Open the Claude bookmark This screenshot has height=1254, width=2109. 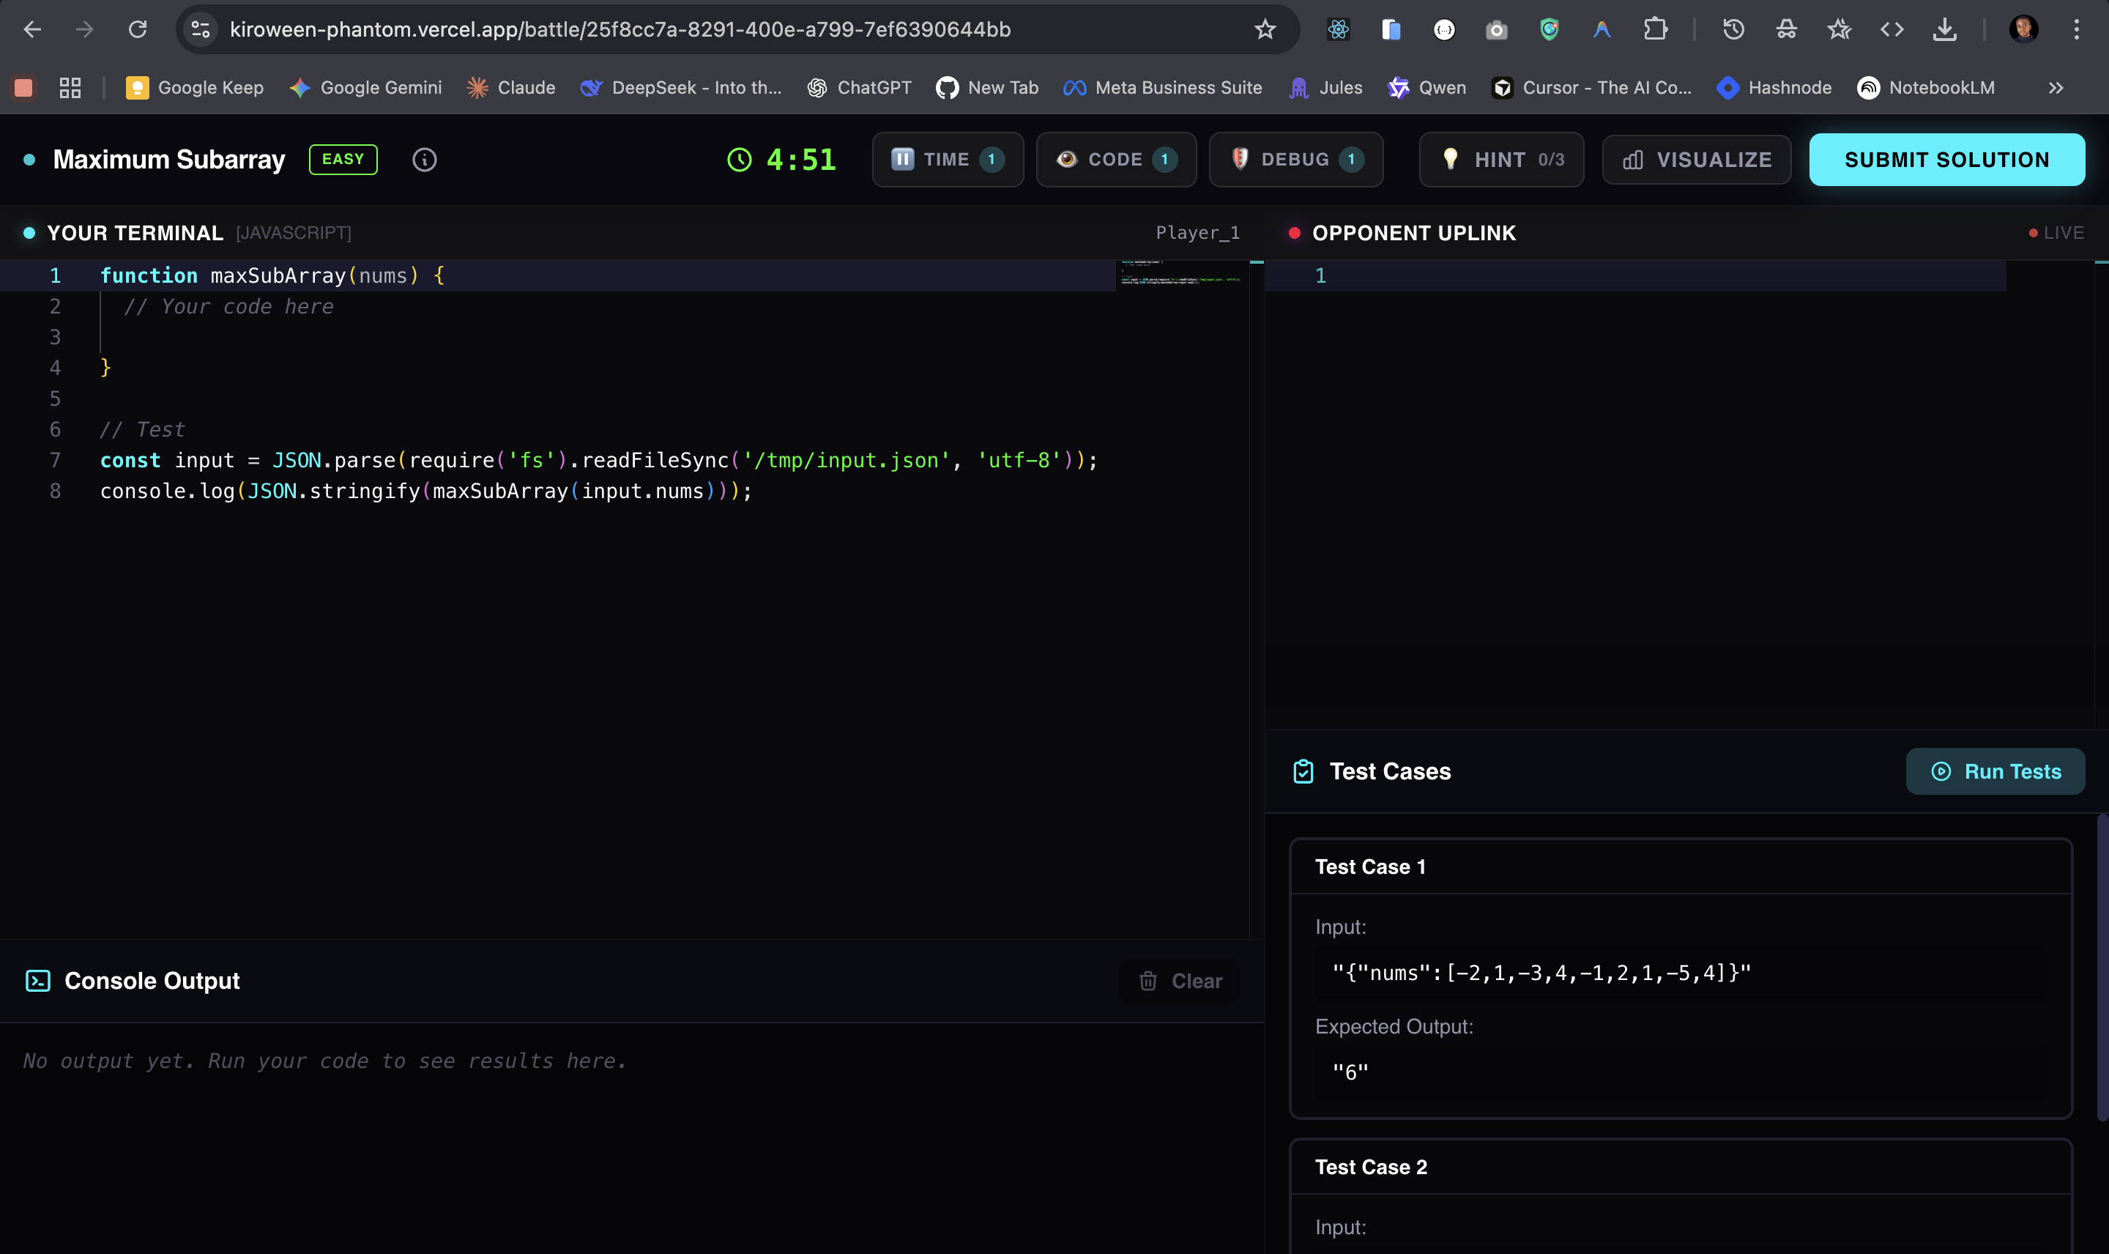click(511, 88)
